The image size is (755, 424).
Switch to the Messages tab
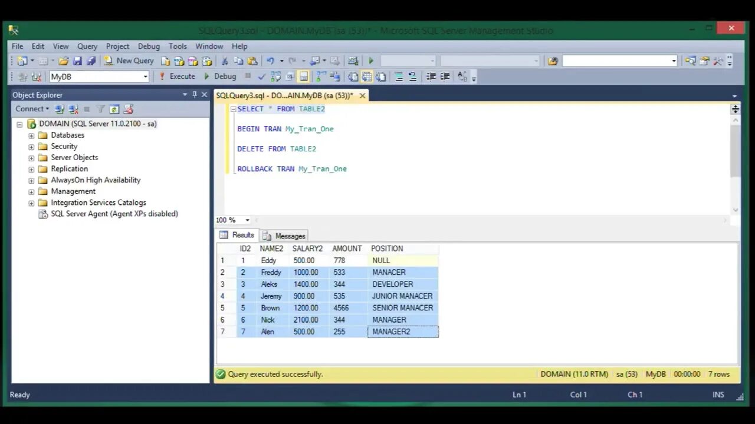(x=284, y=236)
